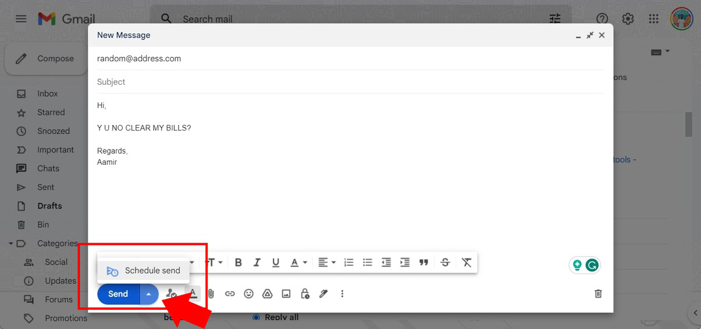Open the Drafts folder

point(49,206)
